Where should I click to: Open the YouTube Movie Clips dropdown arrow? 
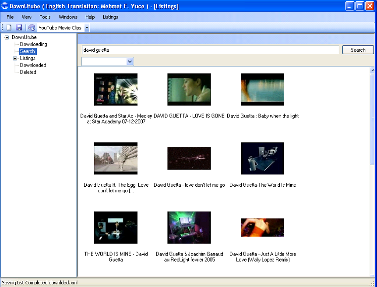(87, 28)
